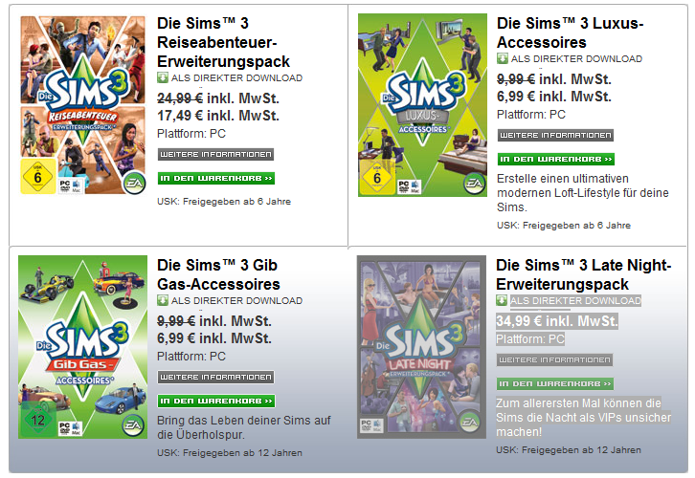Click download icon beside Gib Gas 'Als direkter Download'
The width and height of the screenshot is (695, 478).
pos(163,300)
